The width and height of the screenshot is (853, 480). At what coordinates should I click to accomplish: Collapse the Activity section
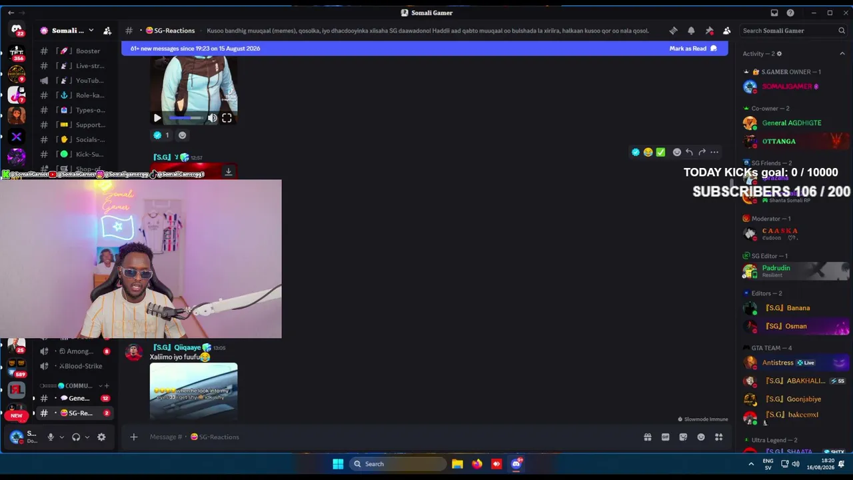[842, 53]
